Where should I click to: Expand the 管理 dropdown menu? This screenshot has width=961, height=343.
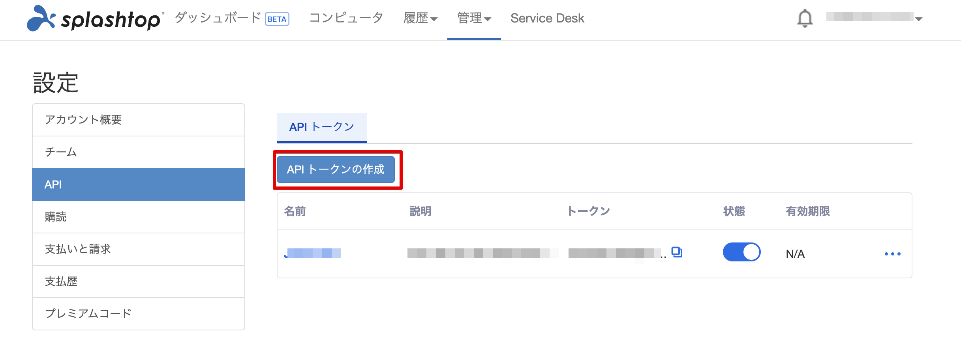pyautogui.click(x=474, y=18)
